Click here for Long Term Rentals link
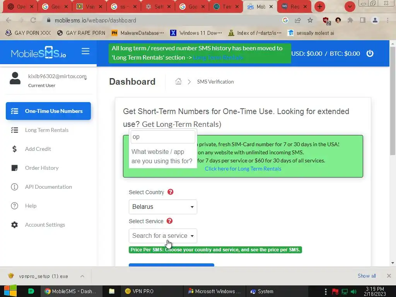The height and width of the screenshot is (297, 396). click(x=243, y=169)
